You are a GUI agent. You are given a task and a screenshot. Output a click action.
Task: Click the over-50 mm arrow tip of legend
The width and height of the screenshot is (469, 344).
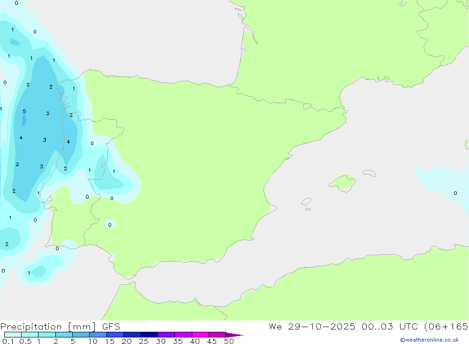click(x=234, y=335)
